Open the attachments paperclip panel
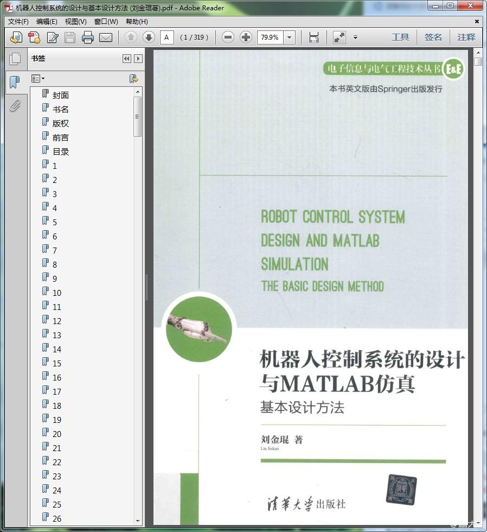Screen dimensions: 487x532 point(15,106)
